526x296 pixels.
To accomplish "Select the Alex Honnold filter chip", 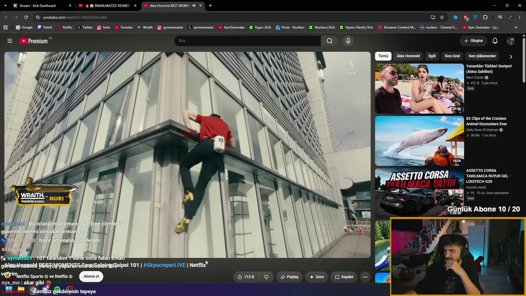I will (x=408, y=56).
